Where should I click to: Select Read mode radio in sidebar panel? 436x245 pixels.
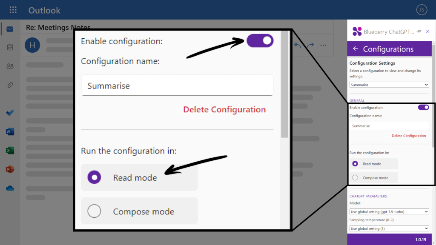[355, 164]
